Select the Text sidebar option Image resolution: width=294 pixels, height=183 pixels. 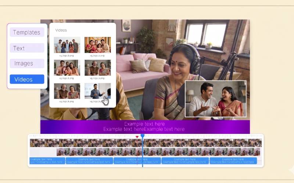tap(27, 48)
